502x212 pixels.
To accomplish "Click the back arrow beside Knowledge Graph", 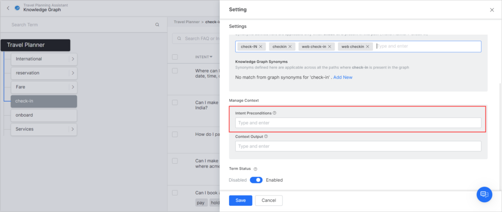I will (x=8, y=8).
